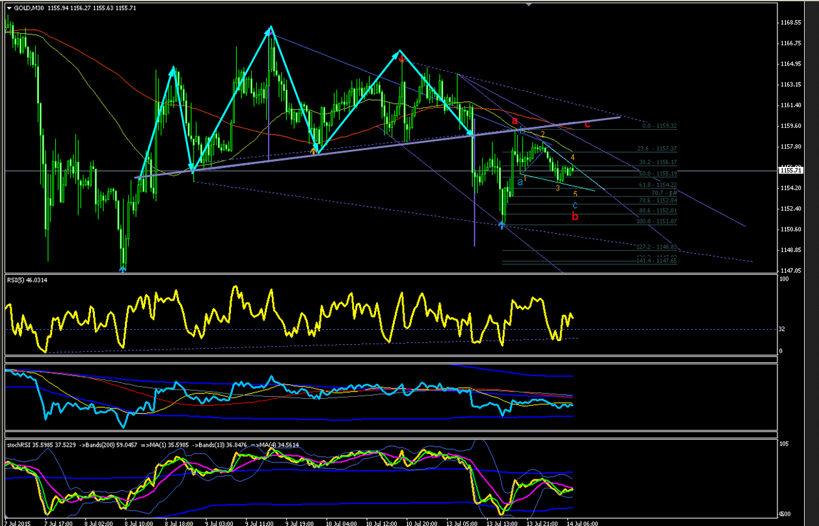Viewport: 819px width, 526px height.
Task: Select the red 'a' wave label
Action: click(x=515, y=121)
